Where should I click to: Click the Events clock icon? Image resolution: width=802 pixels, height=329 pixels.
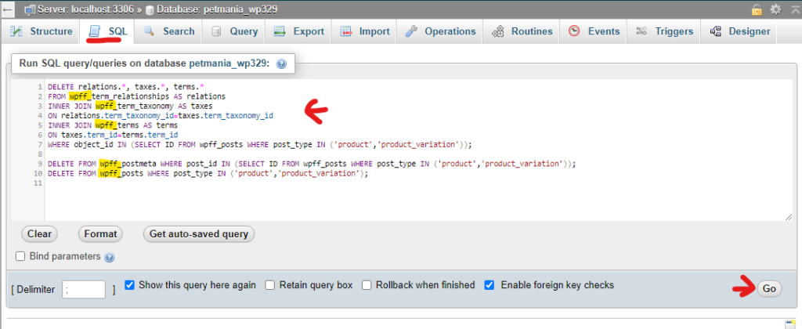[x=574, y=31]
